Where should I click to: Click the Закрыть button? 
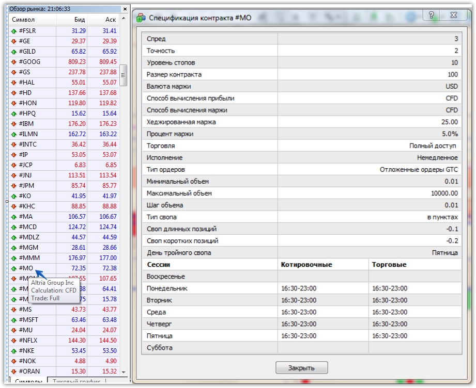(301, 368)
